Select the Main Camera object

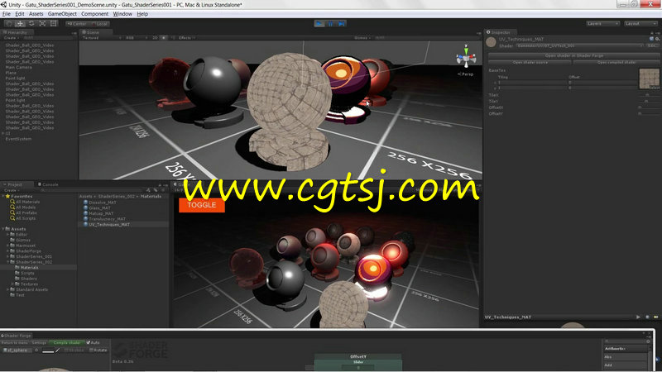pos(18,67)
